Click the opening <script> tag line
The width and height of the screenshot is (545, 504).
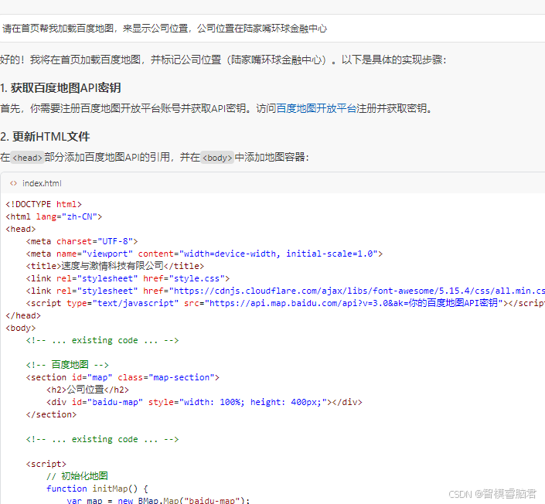[x=46, y=464]
